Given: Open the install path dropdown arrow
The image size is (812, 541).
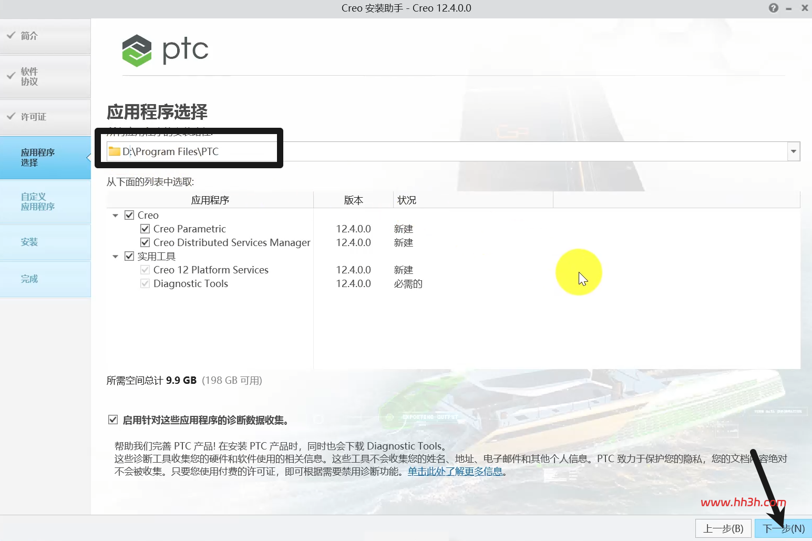Looking at the screenshot, I should pos(794,151).
